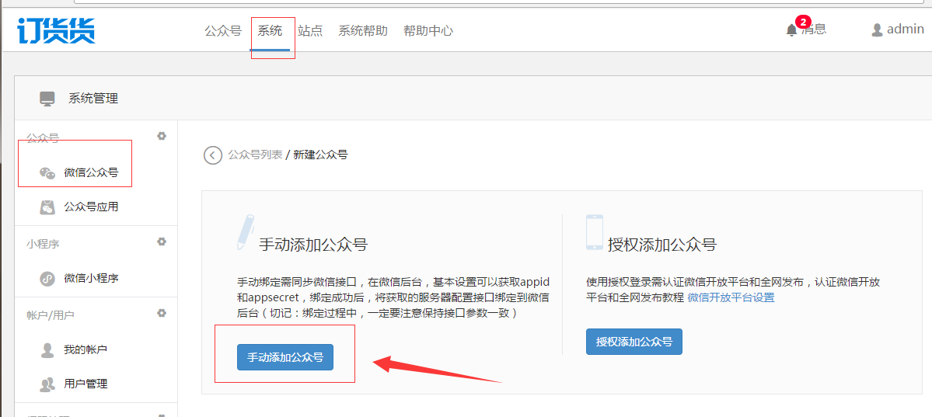Open 公众号应用 in the sidebar

click(x=91, y=207)
